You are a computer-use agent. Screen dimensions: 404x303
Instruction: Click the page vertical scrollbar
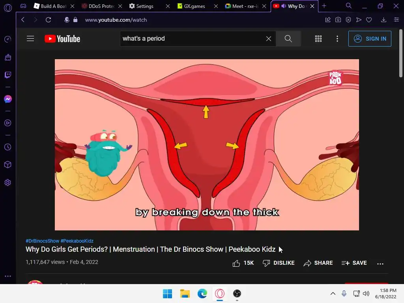click(401, 53)
